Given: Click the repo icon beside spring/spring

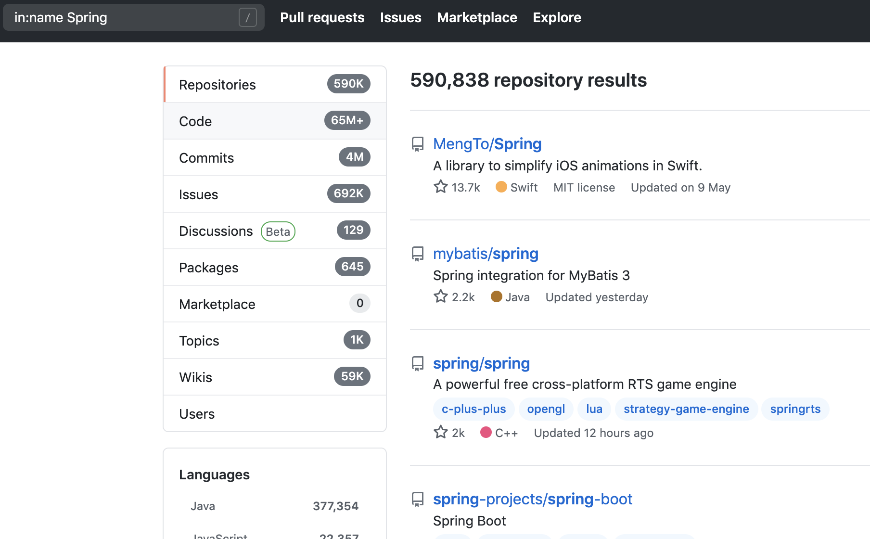Looking at the screenshot, I should tap(418, 363).
